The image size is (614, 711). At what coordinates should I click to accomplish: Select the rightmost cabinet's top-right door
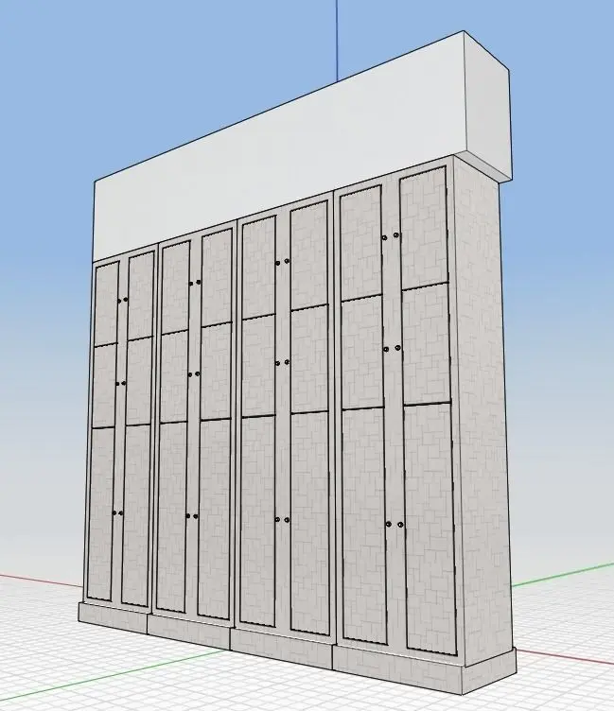[424, 227]
